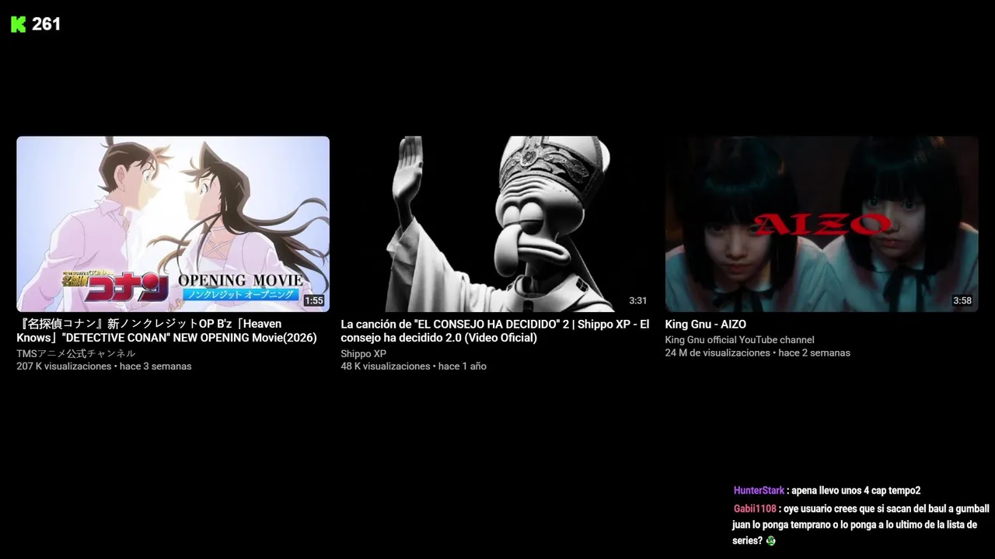Screen dimensions: 995x559
Task: Click the 1:55 duration badge
Action: point(314,301)
